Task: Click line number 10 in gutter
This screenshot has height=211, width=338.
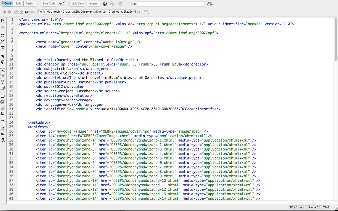Action: (x=11, y=60)
